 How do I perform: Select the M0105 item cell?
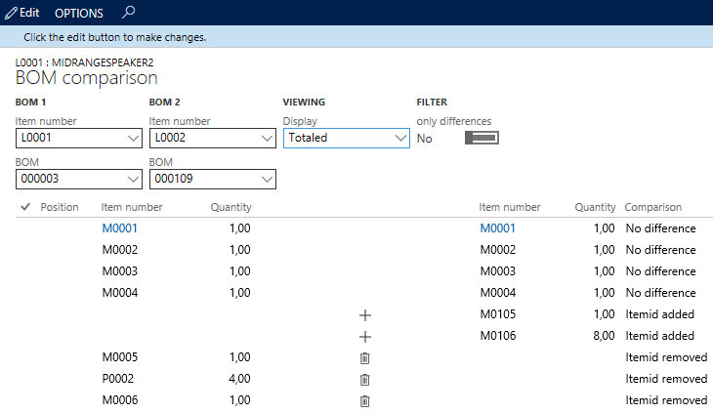[498, 314]
